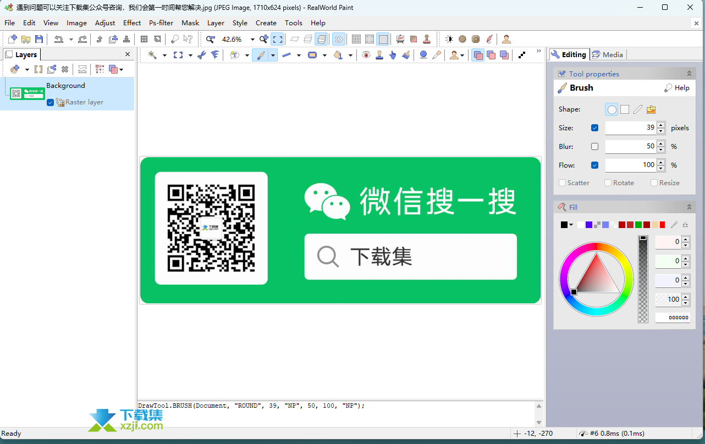Click the Open file folder icon
Viewport: 705px width, 444px height.
pos(25,39)
